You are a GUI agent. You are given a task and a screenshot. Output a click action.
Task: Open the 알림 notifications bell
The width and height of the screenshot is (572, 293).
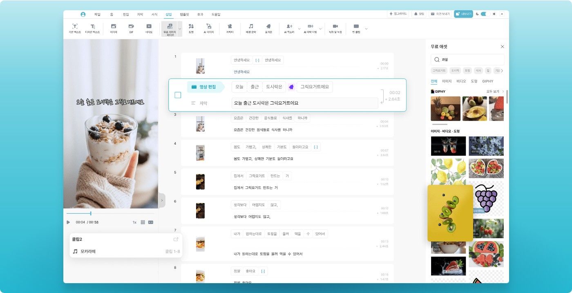click(419, 14)
